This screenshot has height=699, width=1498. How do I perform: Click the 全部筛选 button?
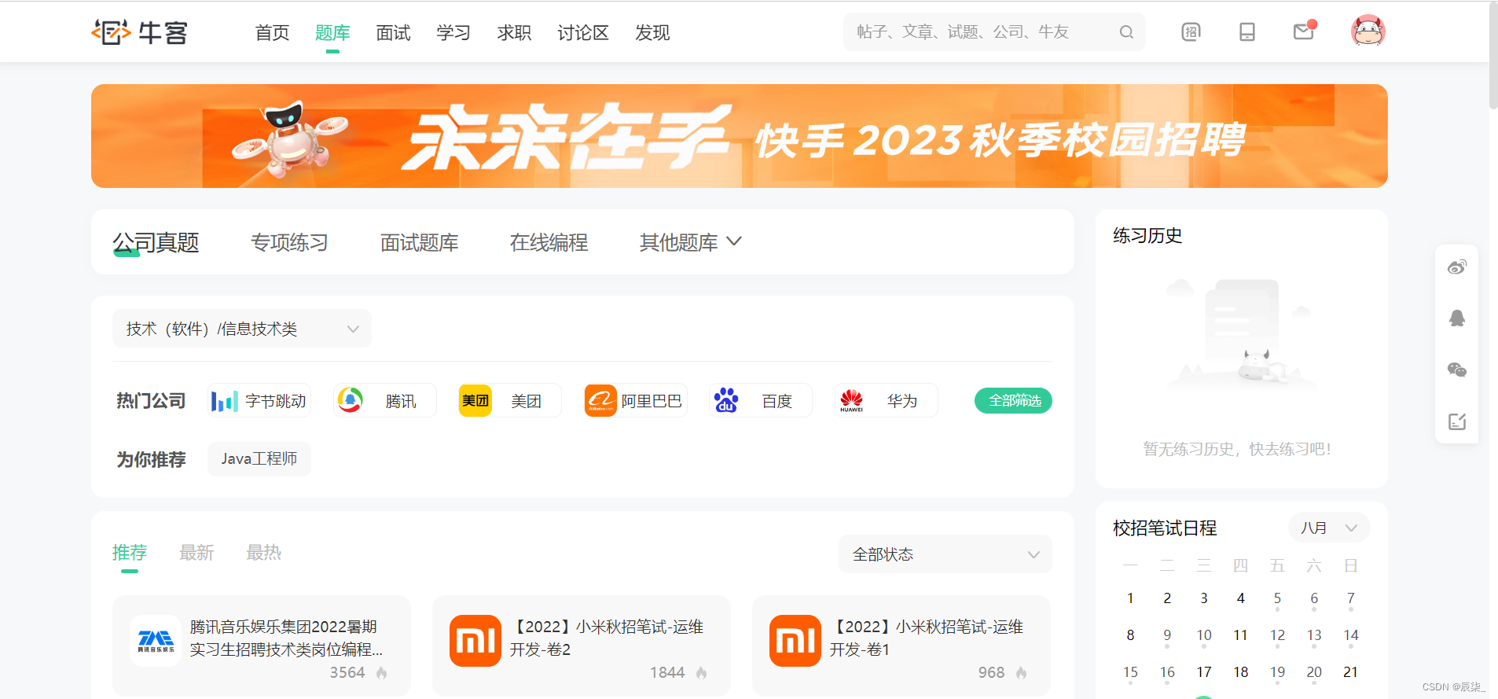pos(1013,401)
